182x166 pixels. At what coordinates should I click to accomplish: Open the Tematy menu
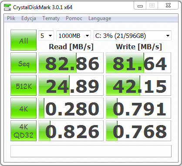pyautogui.click(x=51, y=18)
